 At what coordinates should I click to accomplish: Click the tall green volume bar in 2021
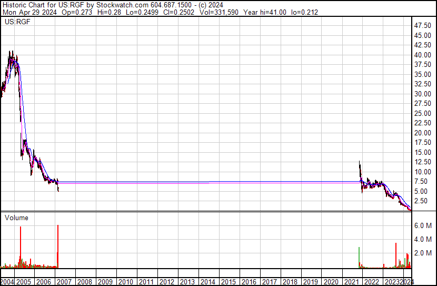(359, 257)
